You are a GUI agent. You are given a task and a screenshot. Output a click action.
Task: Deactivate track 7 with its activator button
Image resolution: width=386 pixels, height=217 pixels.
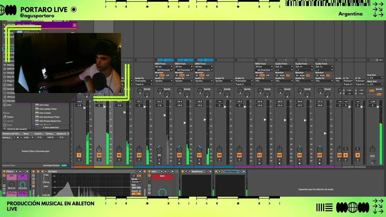(79, 155)
